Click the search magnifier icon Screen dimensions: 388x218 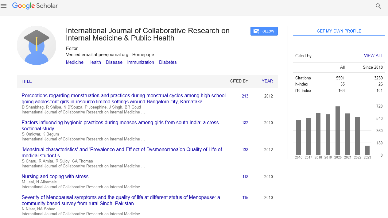click(378, 6)
